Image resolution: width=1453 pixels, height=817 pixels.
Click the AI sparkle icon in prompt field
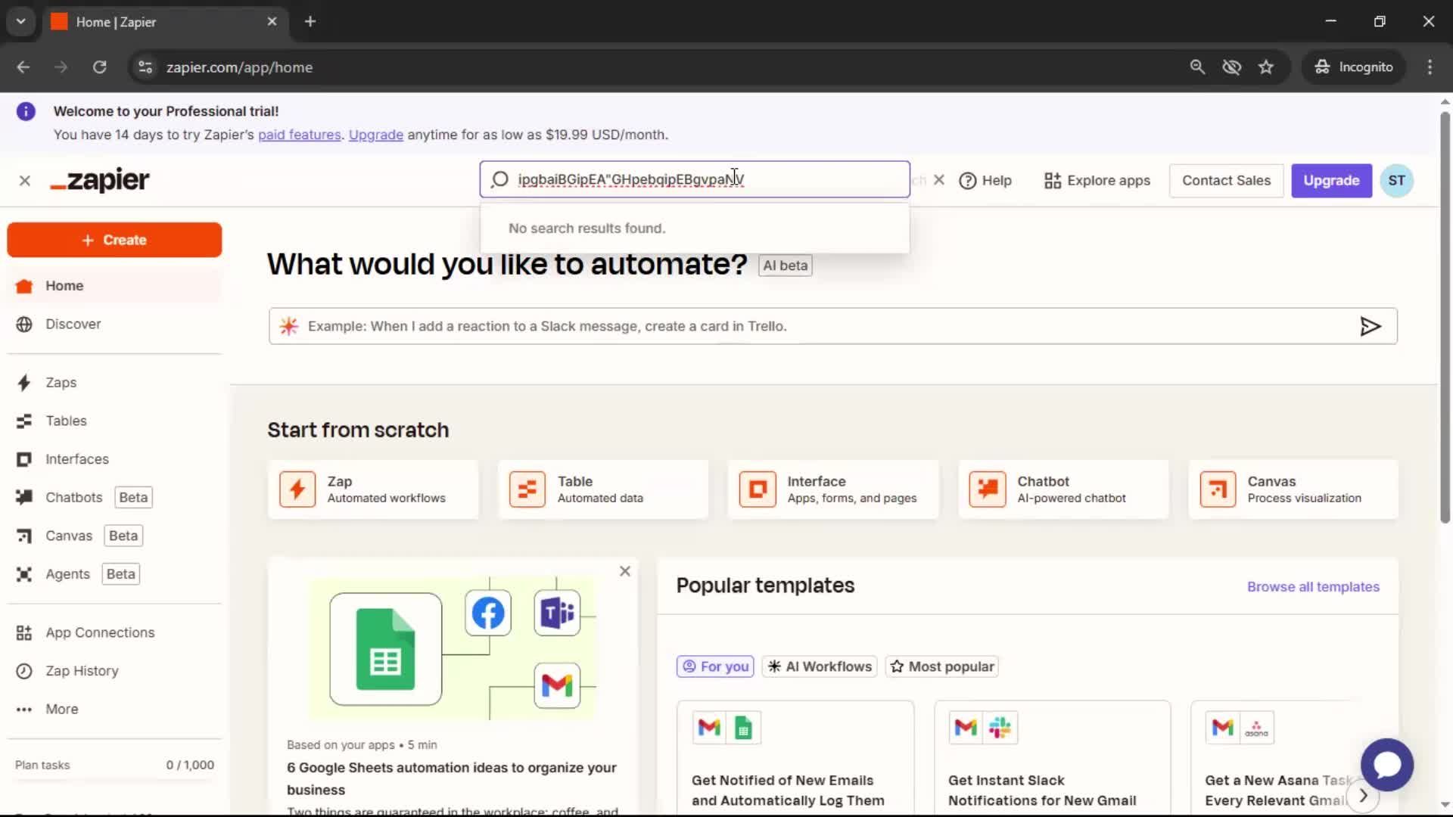[288, 326]
